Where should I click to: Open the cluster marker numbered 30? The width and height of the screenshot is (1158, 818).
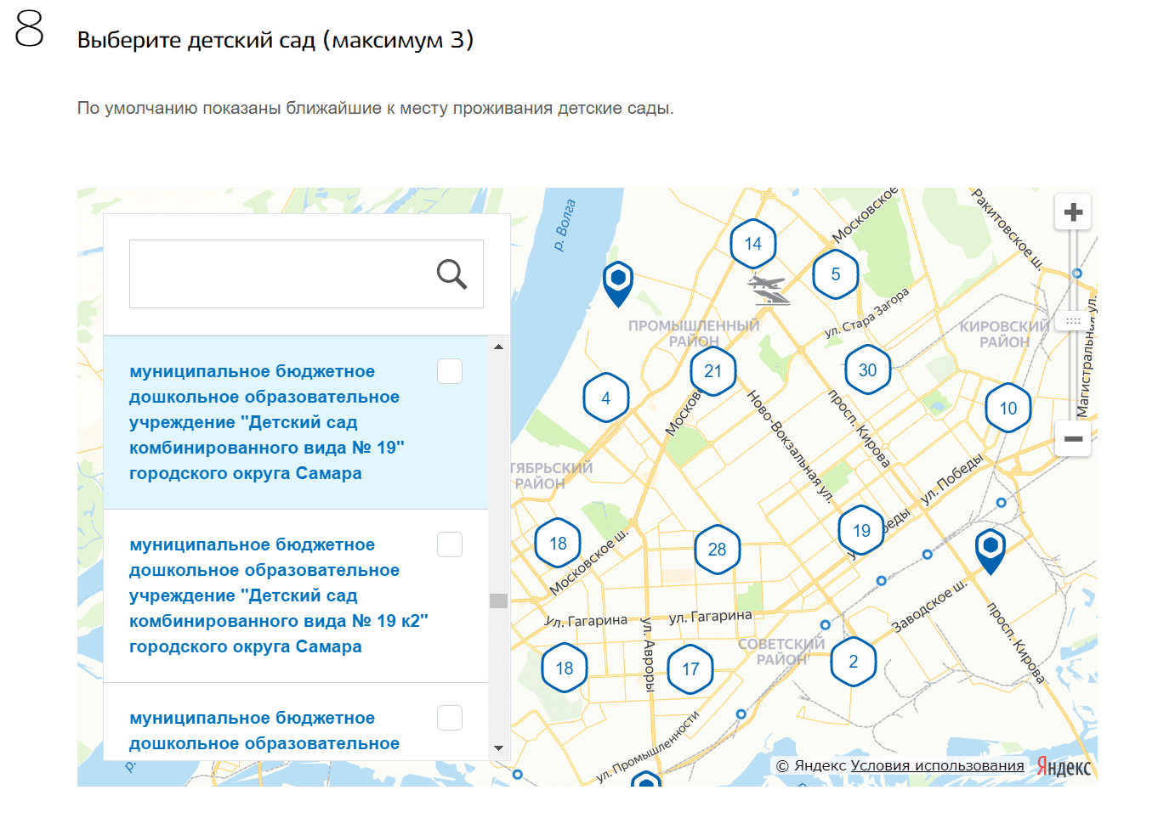[867, 370]
